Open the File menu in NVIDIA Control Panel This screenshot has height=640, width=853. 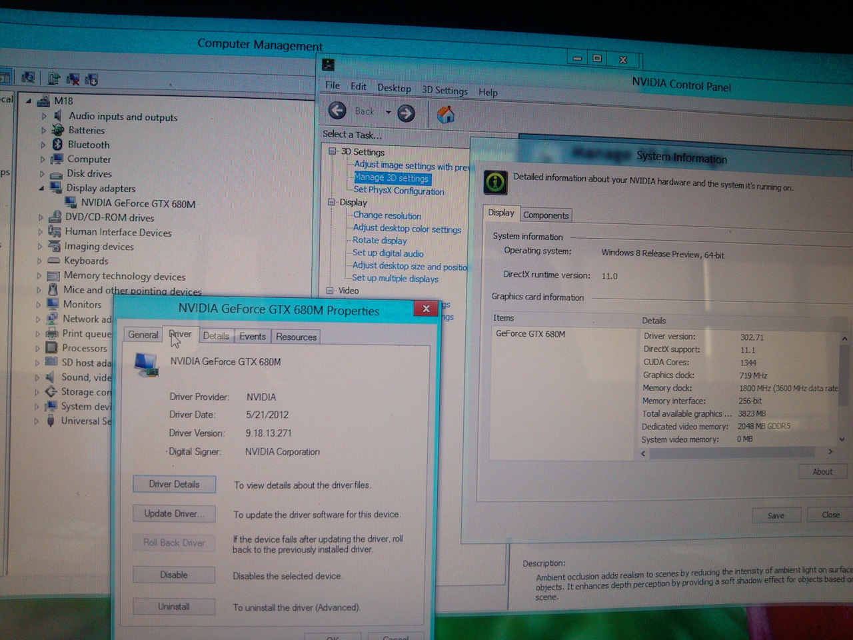[332, 85]
